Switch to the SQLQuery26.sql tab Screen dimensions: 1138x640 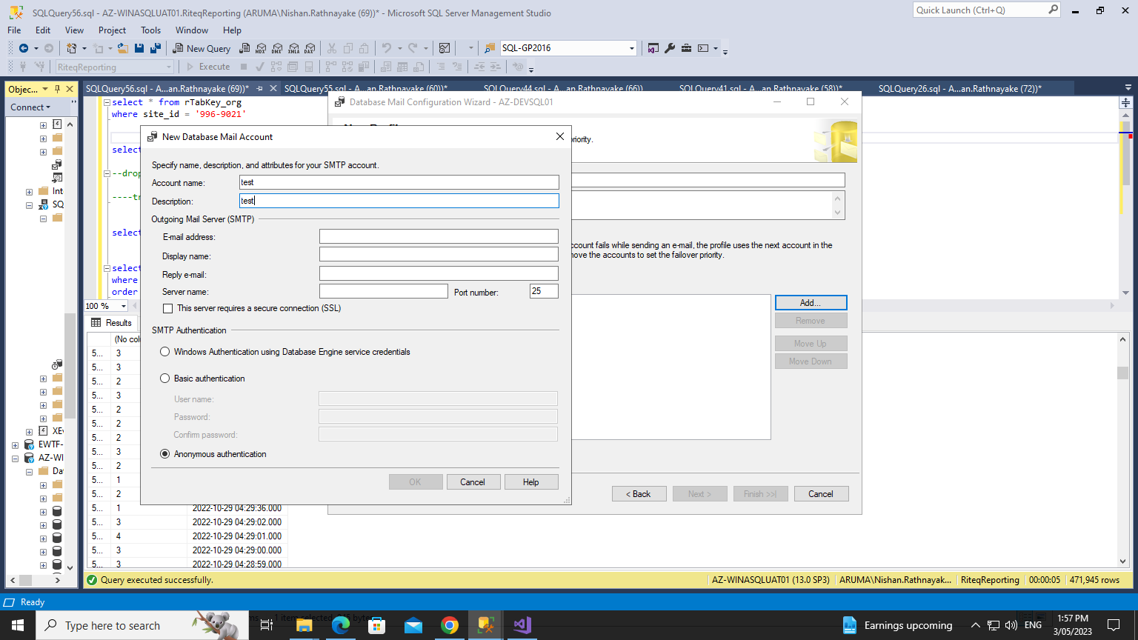[959, 89]
